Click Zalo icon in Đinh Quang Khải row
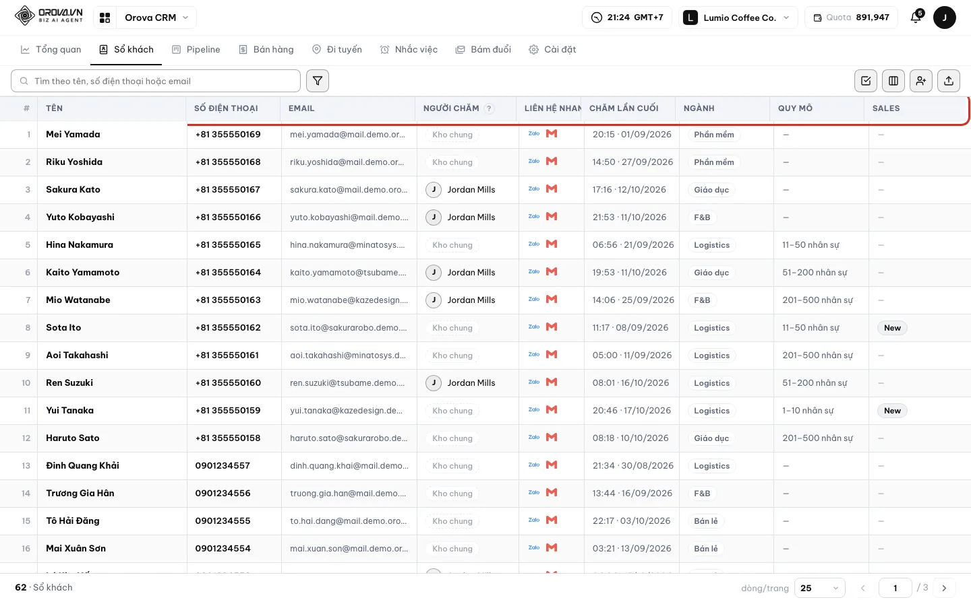The width and height of the screenshot is (971, 606). click(534, 465)
